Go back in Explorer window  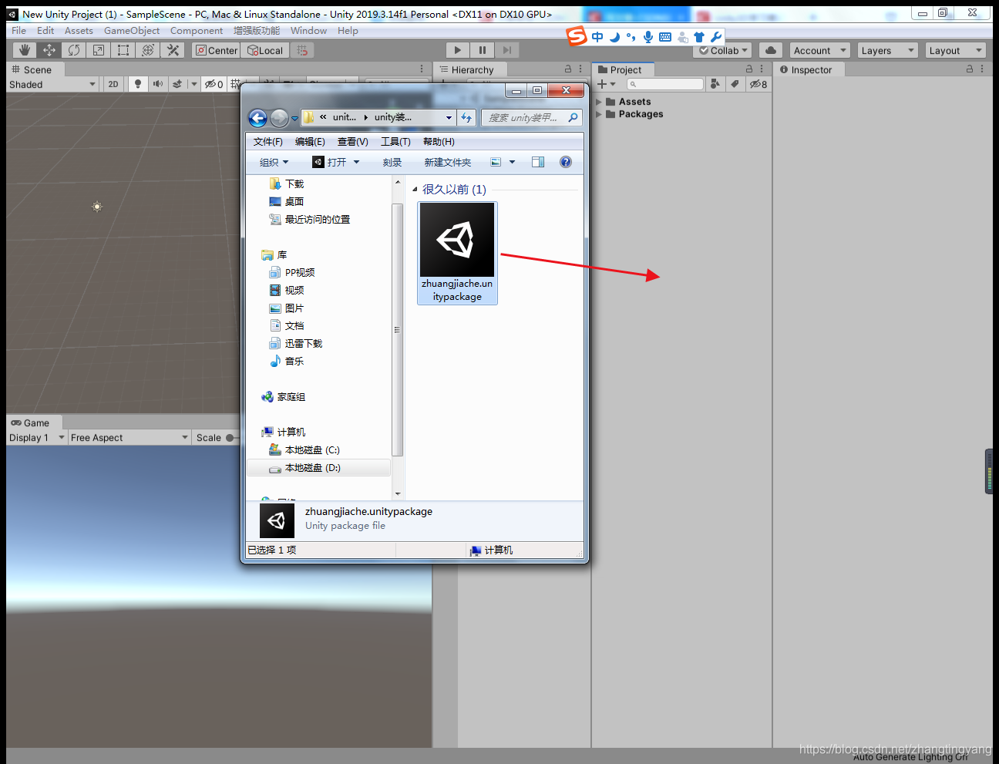tap(257, 118)
